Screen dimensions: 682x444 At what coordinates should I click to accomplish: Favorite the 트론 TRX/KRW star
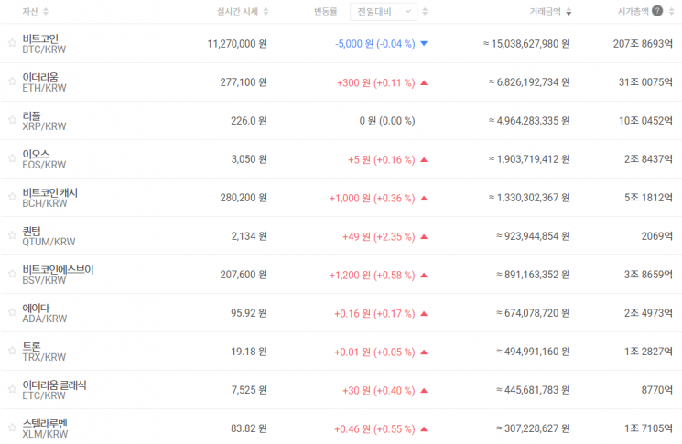(x=12, y=351)
